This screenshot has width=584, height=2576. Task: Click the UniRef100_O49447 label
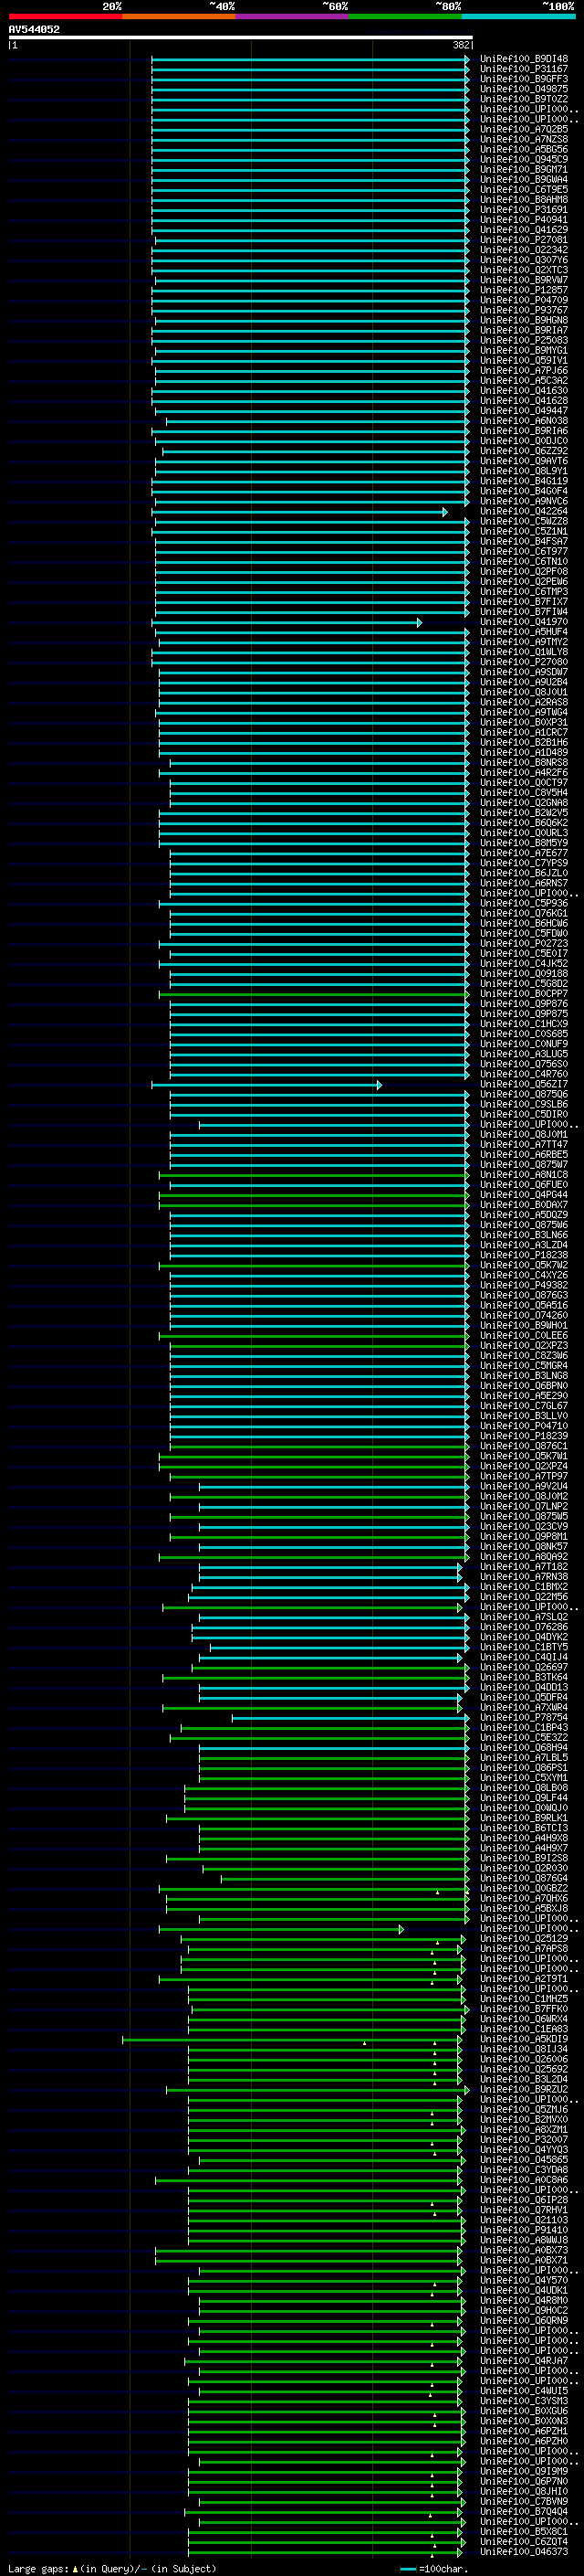click(523, 411)
